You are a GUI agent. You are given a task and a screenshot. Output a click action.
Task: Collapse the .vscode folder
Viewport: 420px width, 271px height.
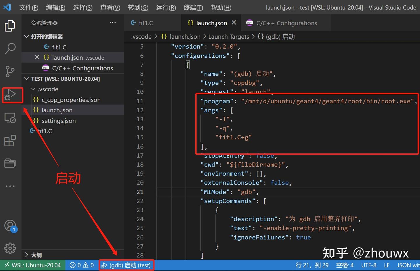[32, 89]
